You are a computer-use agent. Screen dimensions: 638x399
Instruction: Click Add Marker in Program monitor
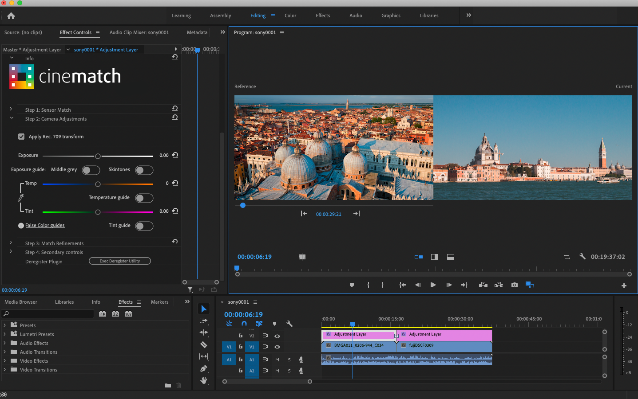point(352,285)
